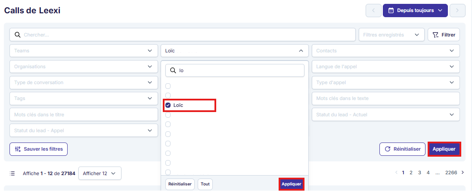Click the next period arrow button

[x=457, y=10]
